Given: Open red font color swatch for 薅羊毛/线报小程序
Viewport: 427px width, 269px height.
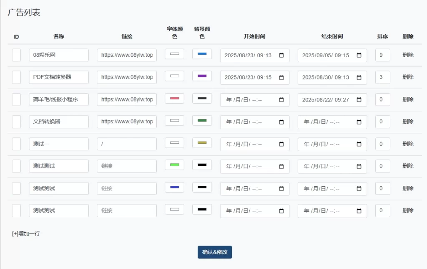Looking at the screenshot, I should pyautogui.click(x=174, y=98).
